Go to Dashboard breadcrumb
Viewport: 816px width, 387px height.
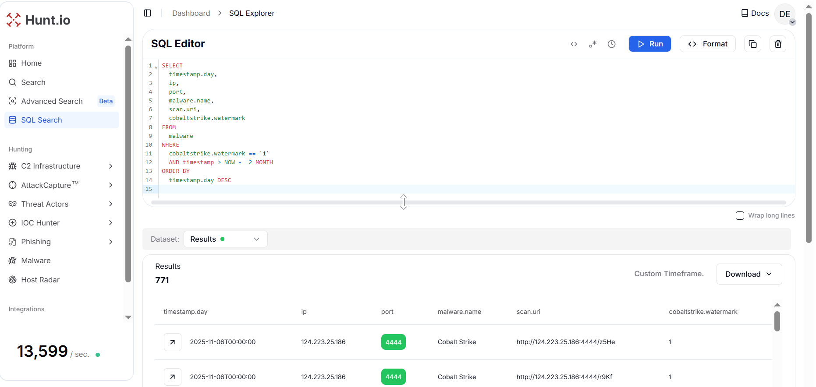coord(191,13)
